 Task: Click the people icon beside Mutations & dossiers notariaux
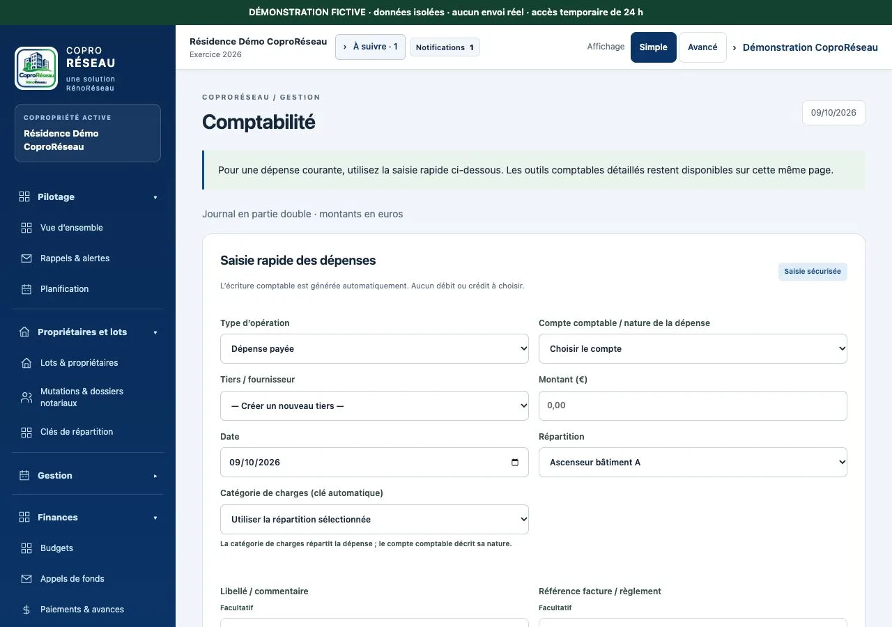pos(26,398)
